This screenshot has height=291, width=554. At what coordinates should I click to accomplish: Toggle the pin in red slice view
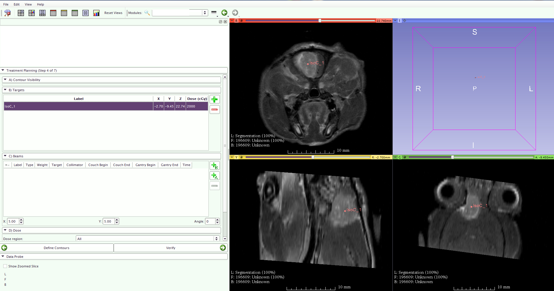232,21
